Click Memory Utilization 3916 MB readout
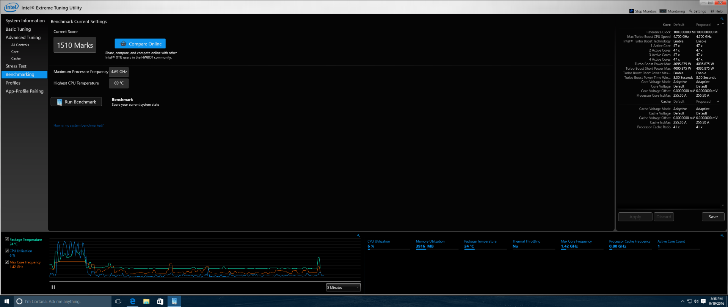Image resolution: width=728 pixels, height=307 pixels. 437,244
